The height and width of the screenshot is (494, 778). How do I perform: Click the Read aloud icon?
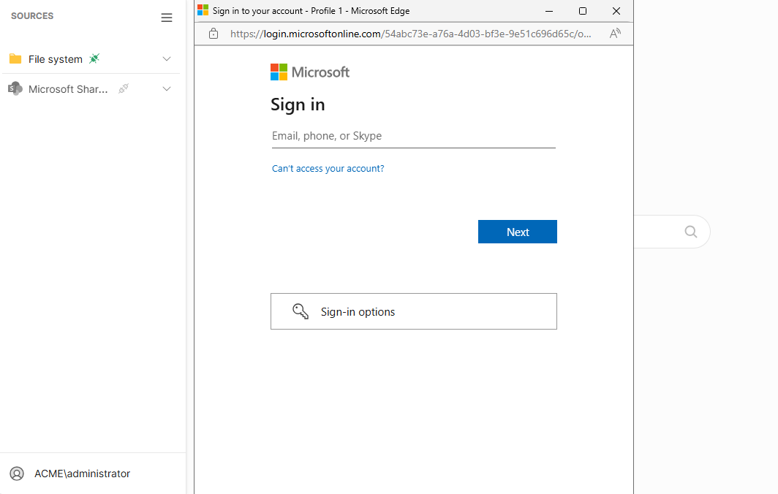[615, 34]
